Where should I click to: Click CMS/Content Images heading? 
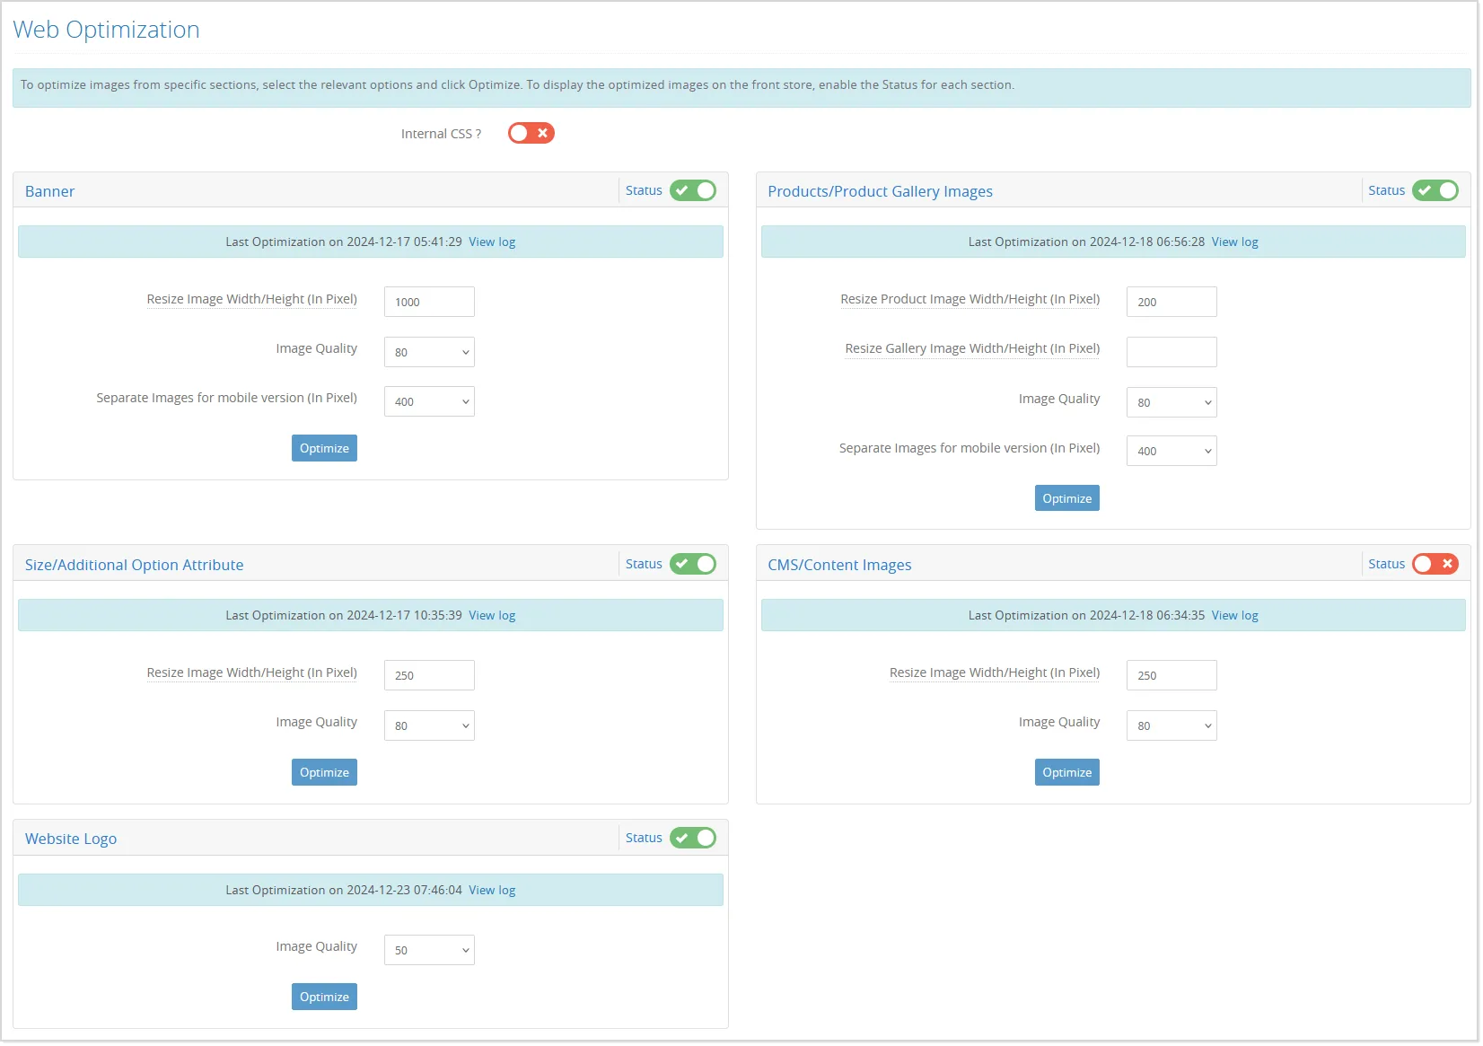coord(839,565)
